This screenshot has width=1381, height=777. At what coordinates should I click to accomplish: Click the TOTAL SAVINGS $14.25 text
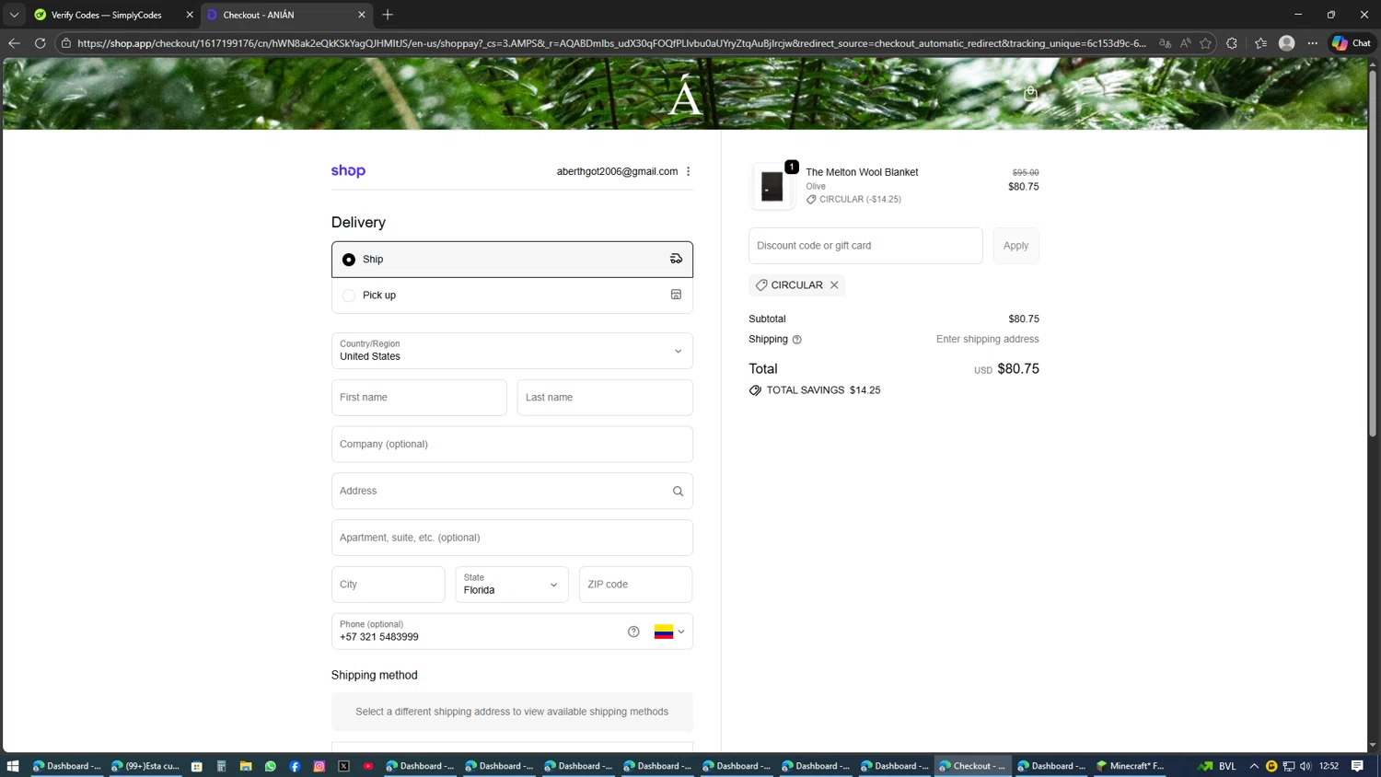pos(823,390)
